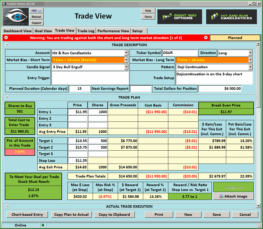
Task: Open the Account dropdown
Action: (126, 53)
